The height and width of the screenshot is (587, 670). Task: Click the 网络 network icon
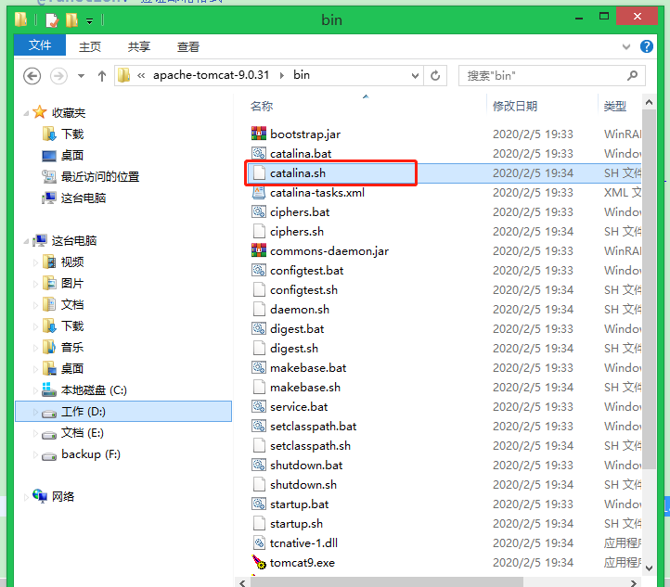[40, 496]
